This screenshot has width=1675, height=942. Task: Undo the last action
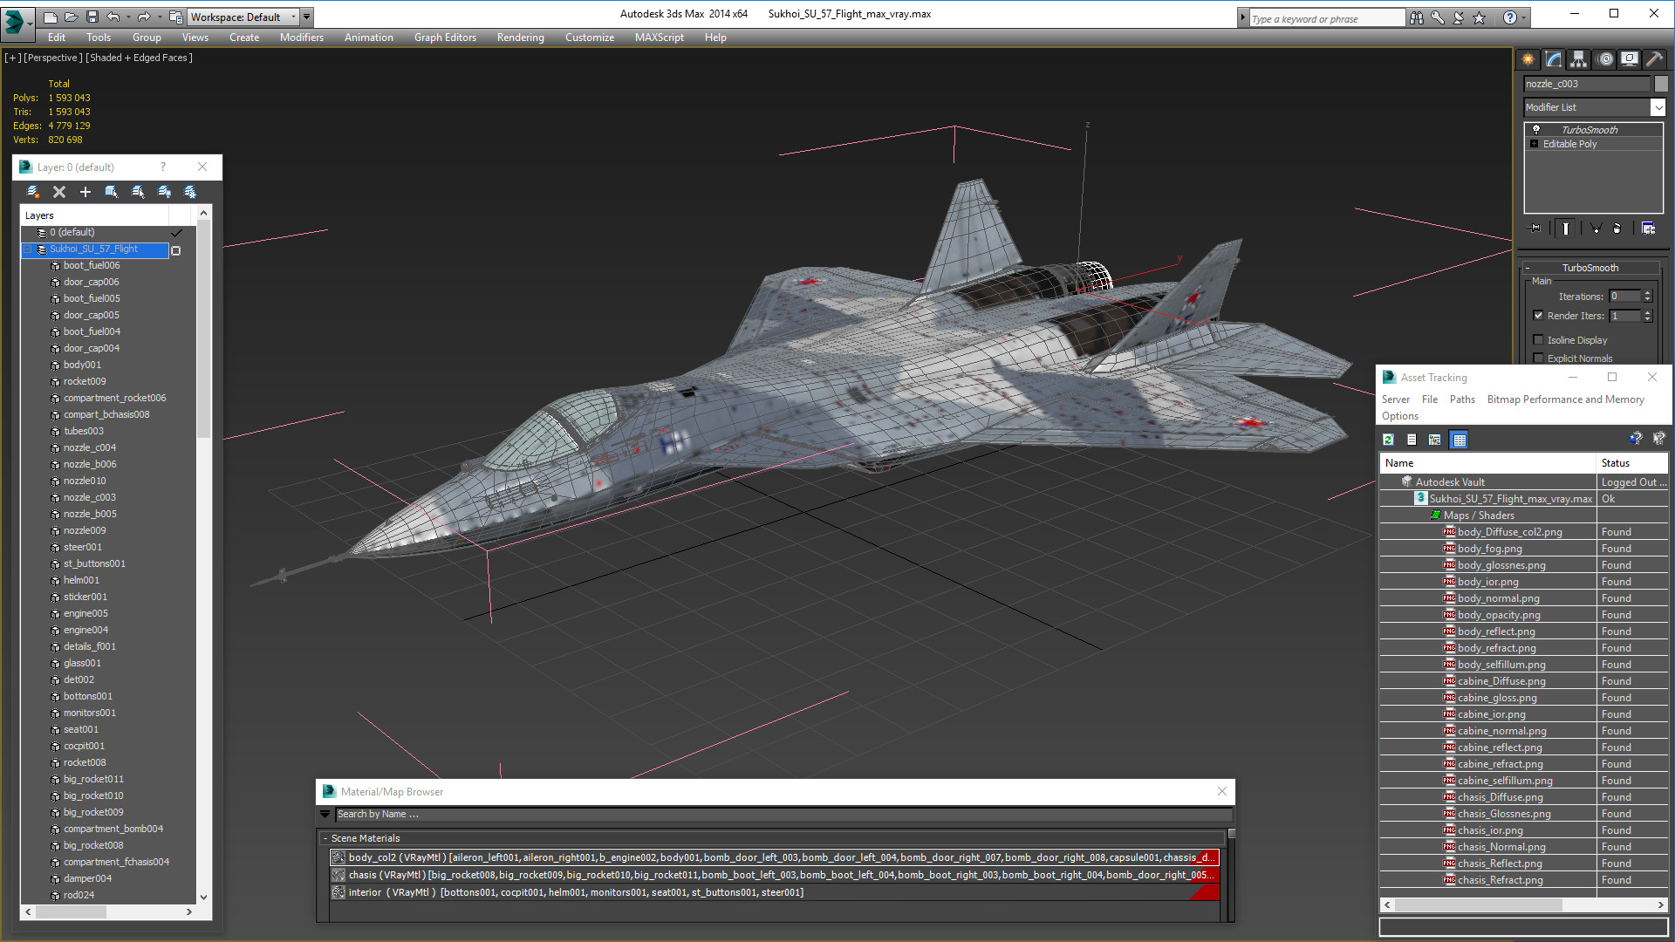coord(113,17)
